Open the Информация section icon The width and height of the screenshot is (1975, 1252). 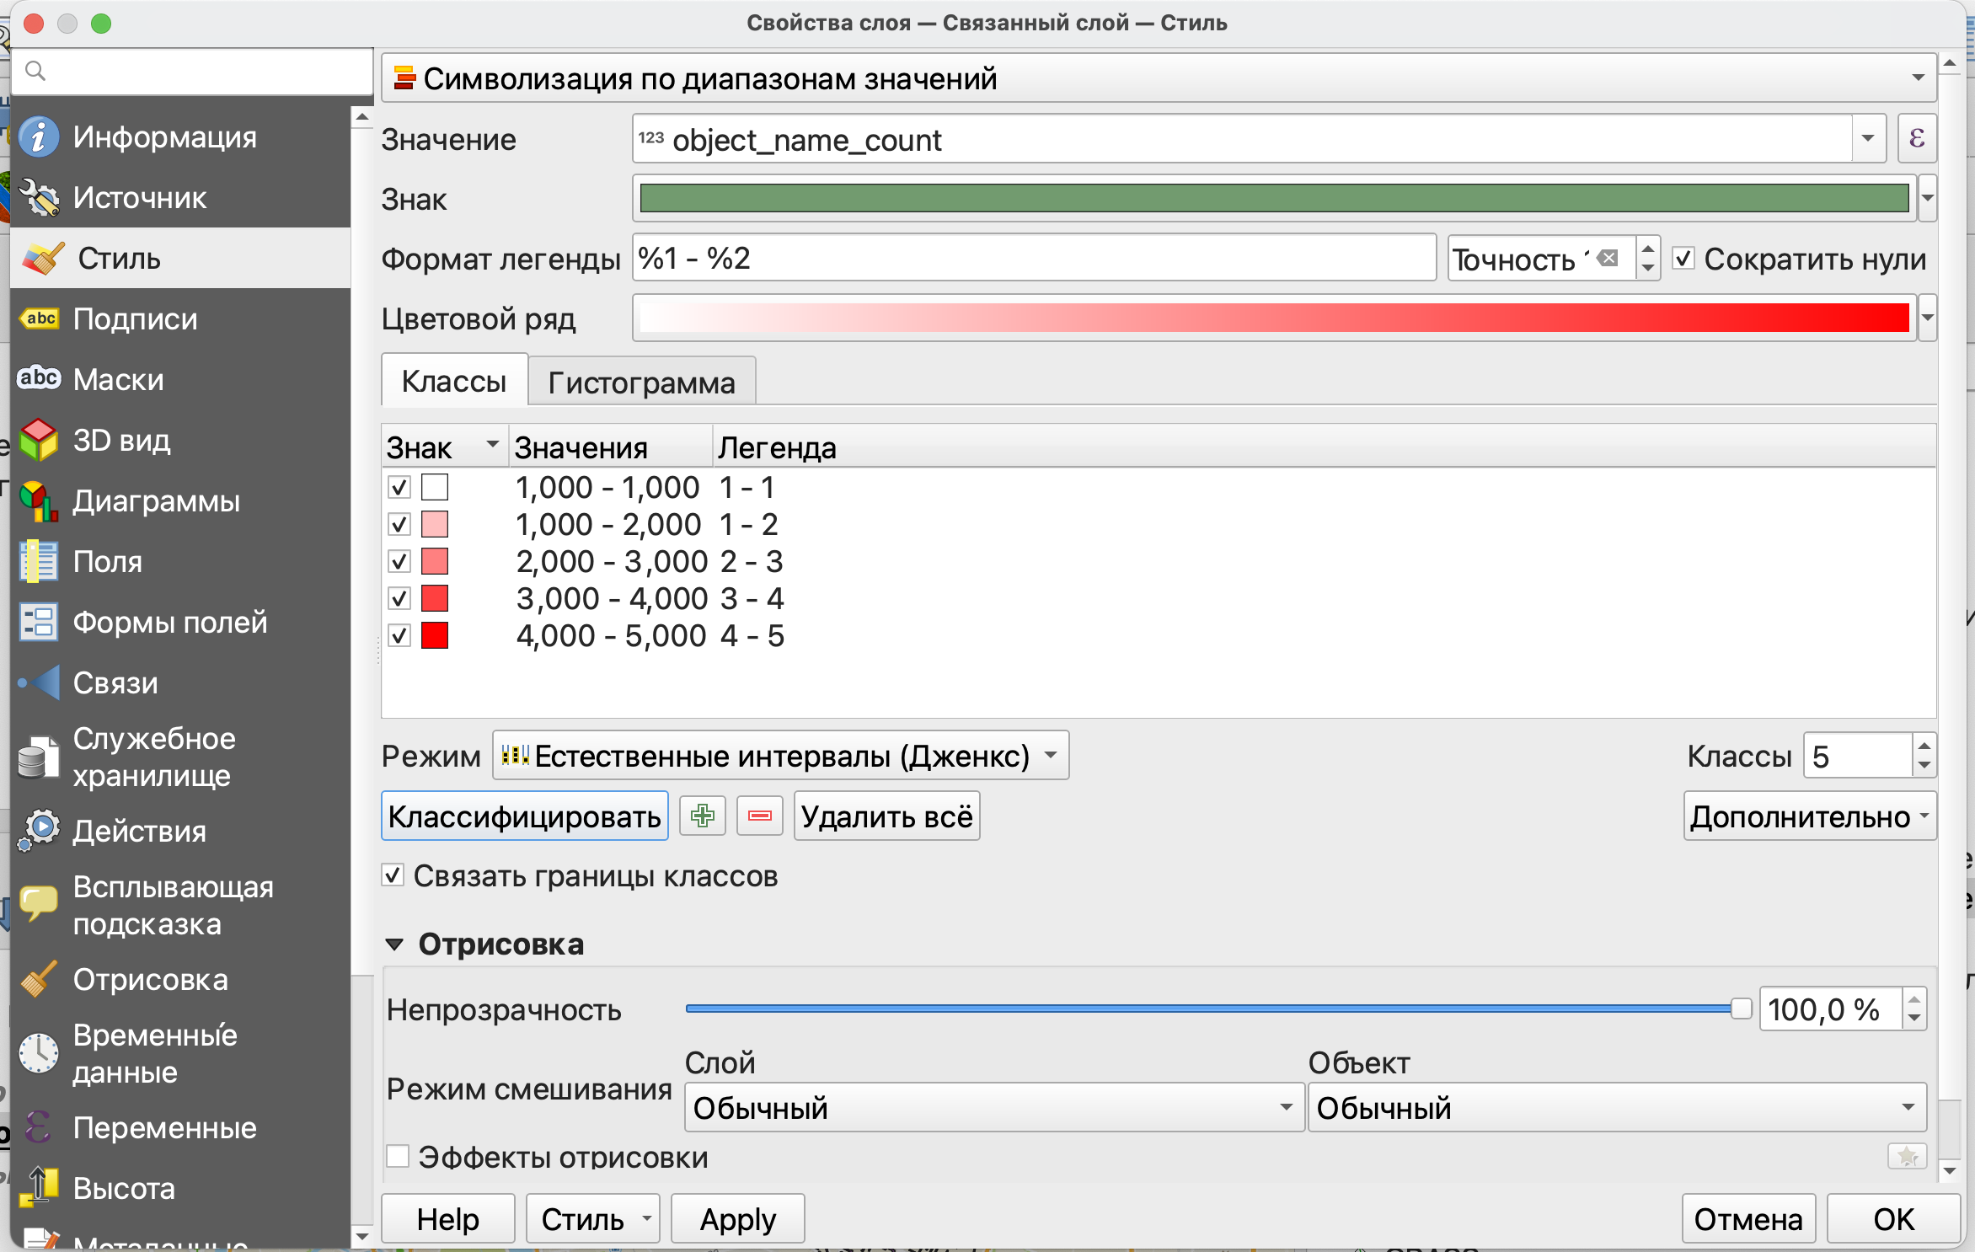(39, 137)
